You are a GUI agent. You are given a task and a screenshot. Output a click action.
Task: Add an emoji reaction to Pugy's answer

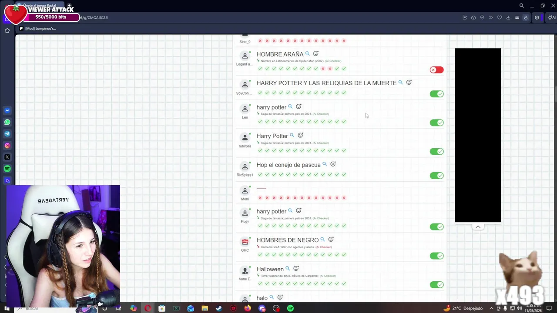click(x=299, y=210)
